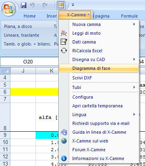Click the Name Box showing O20
Screen dimensions: 145x166
(28, 62)
